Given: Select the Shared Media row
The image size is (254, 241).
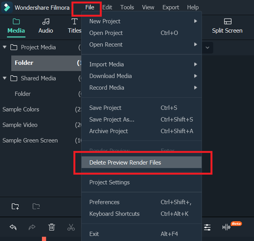Looking at the screenshot, I should (x=40, y=78).
